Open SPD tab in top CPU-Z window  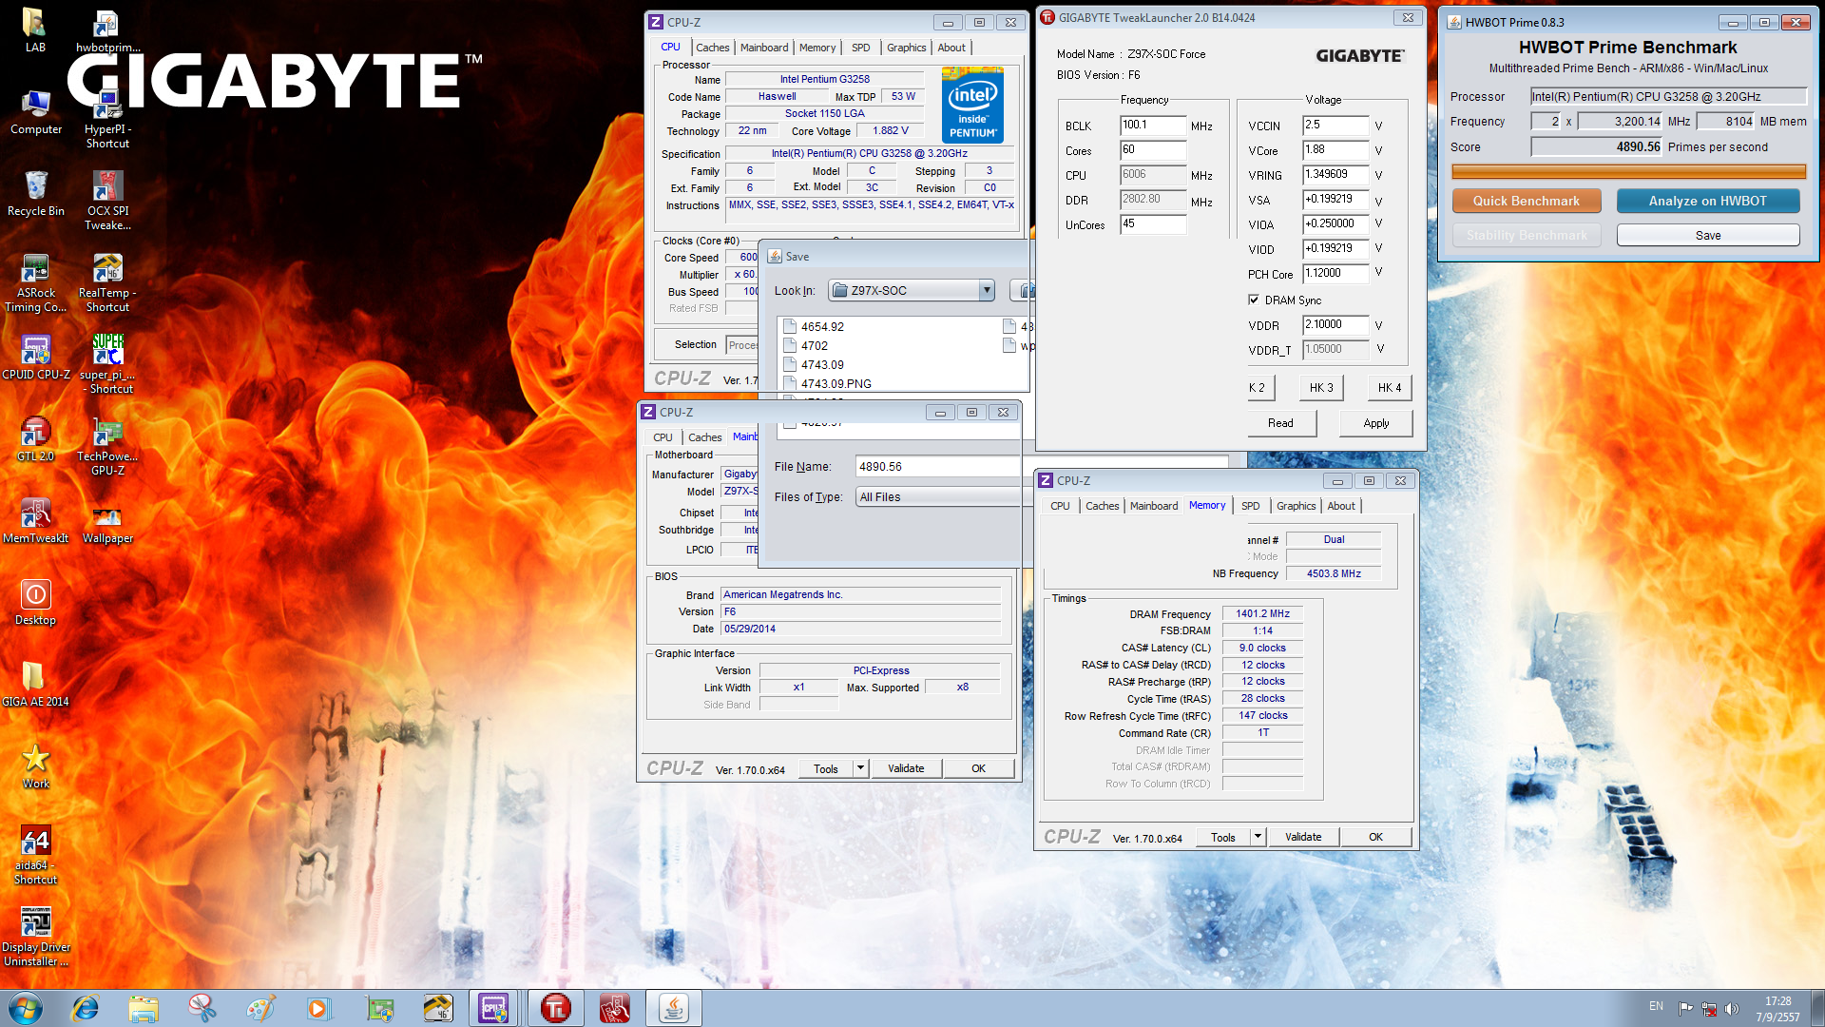coord(860,48)
